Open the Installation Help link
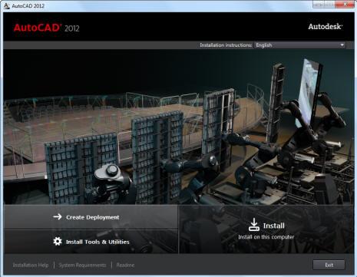 [x=31, y=265]
